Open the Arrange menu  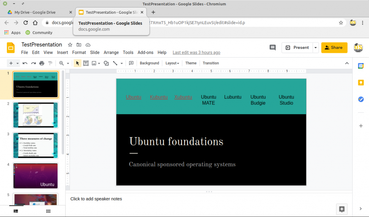pos(111,53)
